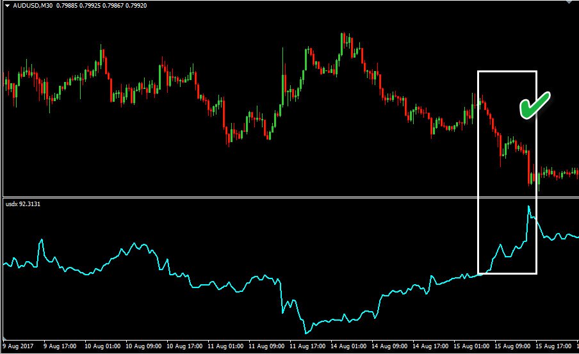The width and height of the screenshot is (579, 354).
Task: Click the '14 Aug 09:00' time axis label
Action: coord(389,346)
